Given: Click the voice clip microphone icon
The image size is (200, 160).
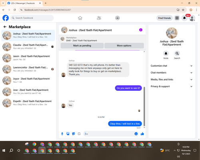Looking at the screenshot, I should (62, 134).
